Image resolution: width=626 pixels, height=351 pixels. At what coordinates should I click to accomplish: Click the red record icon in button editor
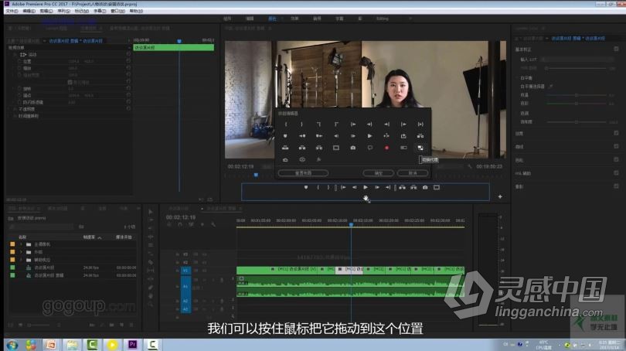[x=386, y=147]
